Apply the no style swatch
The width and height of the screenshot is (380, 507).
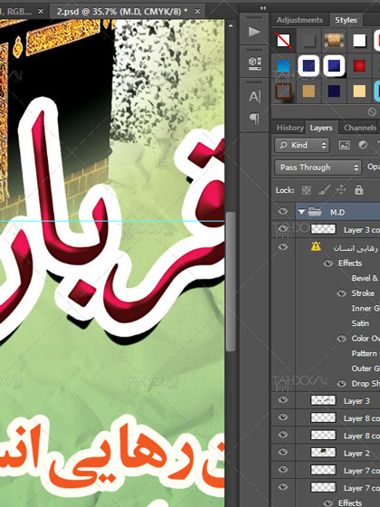pyautogui.click(x=283, y=41)
